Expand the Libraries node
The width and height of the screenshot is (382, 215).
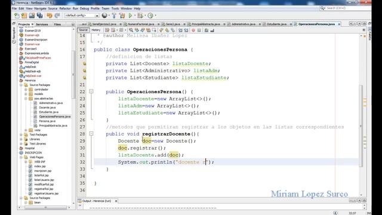[21, 139]
